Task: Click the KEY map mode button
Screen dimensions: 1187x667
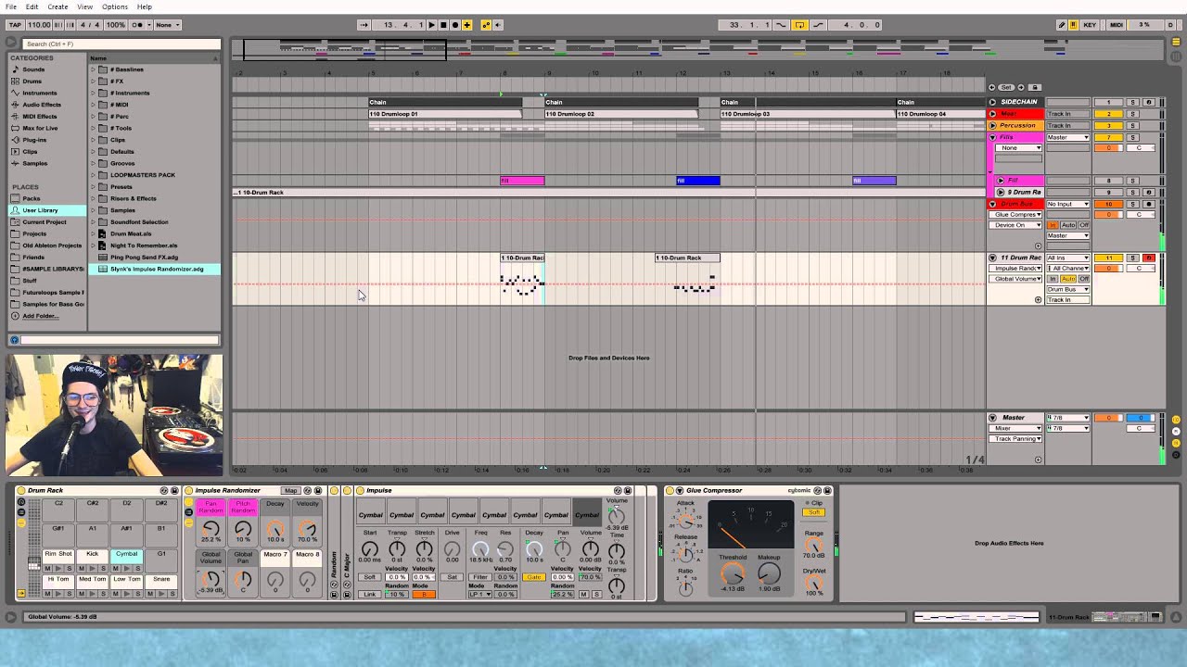Action: pos(1090,25)
